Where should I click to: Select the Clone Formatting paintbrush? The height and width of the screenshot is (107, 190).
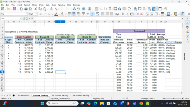click(51, 9)
